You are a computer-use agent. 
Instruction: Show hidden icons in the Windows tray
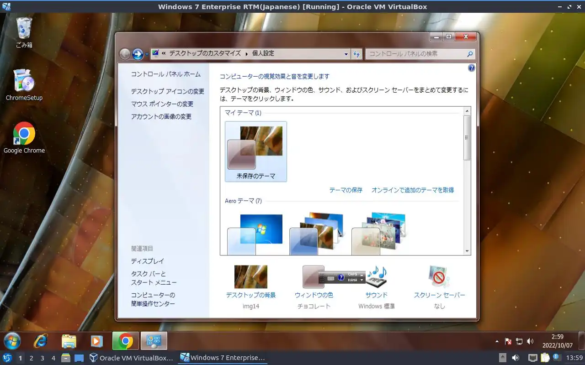pyautogui.click(x=497, y=341)
